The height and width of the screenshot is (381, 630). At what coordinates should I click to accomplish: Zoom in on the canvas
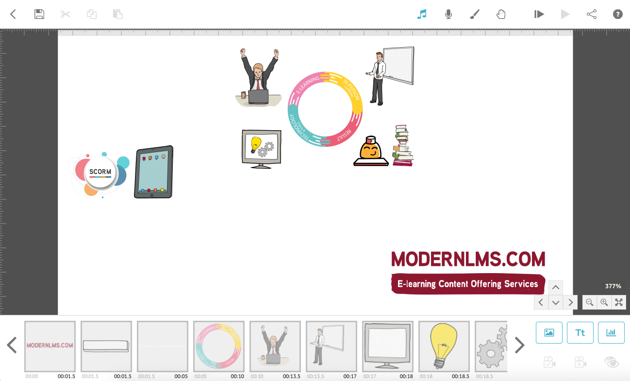pos(604,302)
